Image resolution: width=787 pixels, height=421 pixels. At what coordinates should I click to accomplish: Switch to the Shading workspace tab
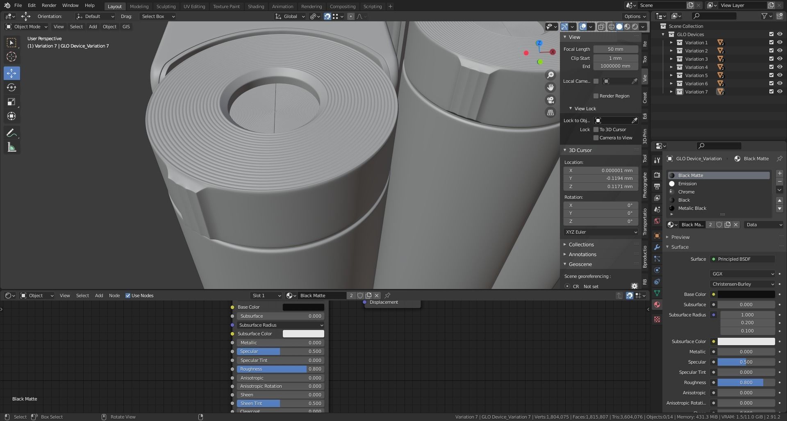coord(256,7)
